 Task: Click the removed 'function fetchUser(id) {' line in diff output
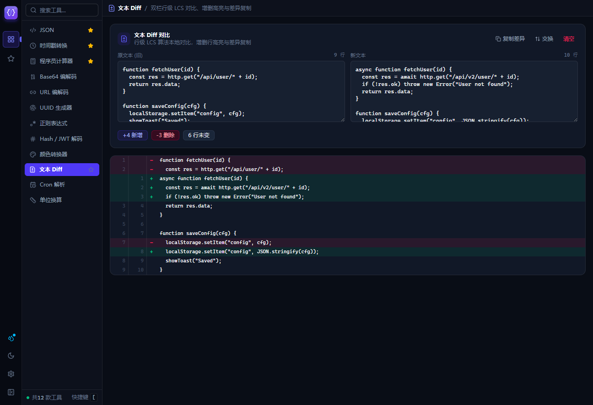tap(348, 160)
